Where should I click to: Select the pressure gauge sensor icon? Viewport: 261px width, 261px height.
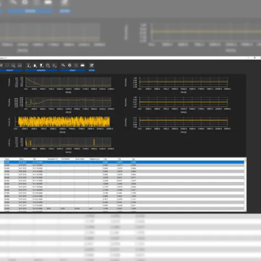[x=48, y=65]
